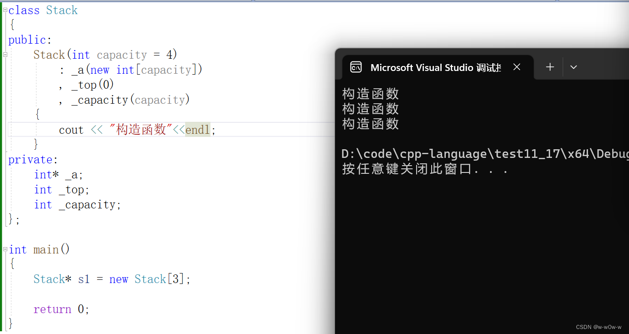629x334 pixels.
Task: Click '按任意键关闭此窗口' console message
Action: click(425, 169)
